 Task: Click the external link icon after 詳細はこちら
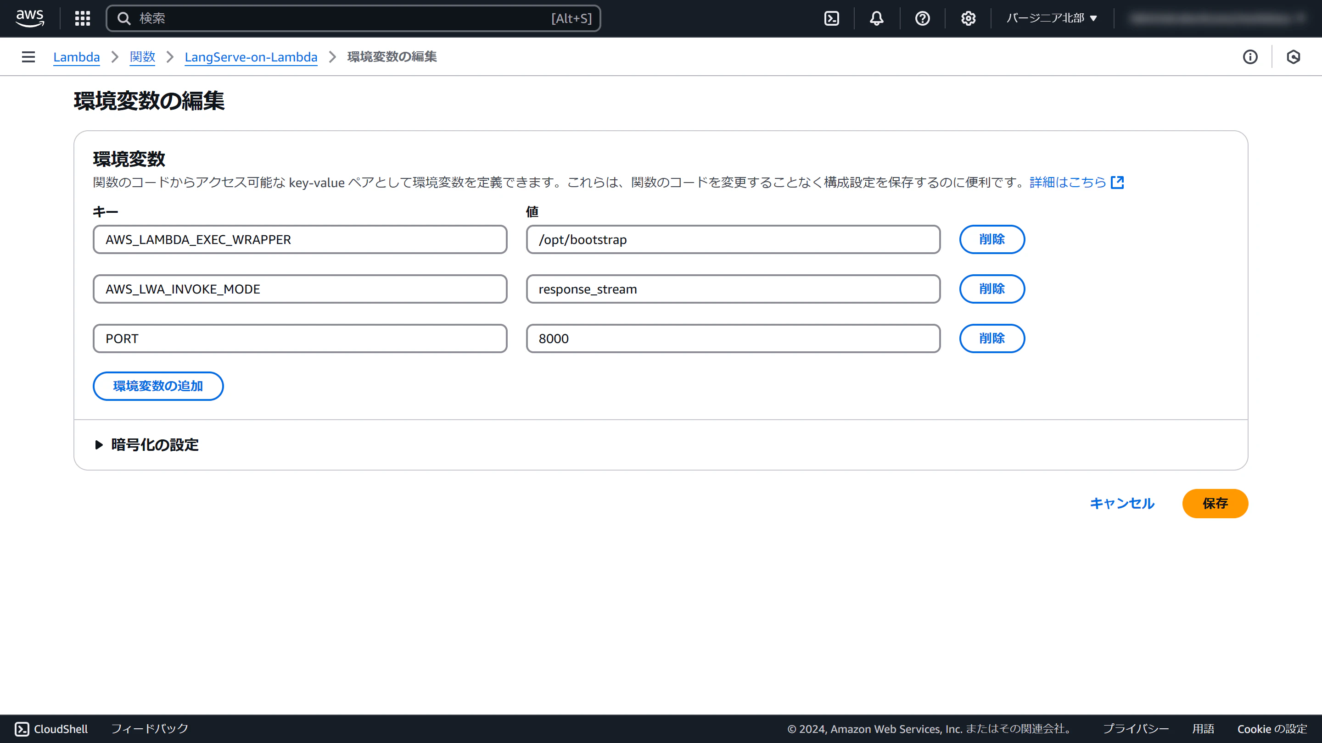1117,183
